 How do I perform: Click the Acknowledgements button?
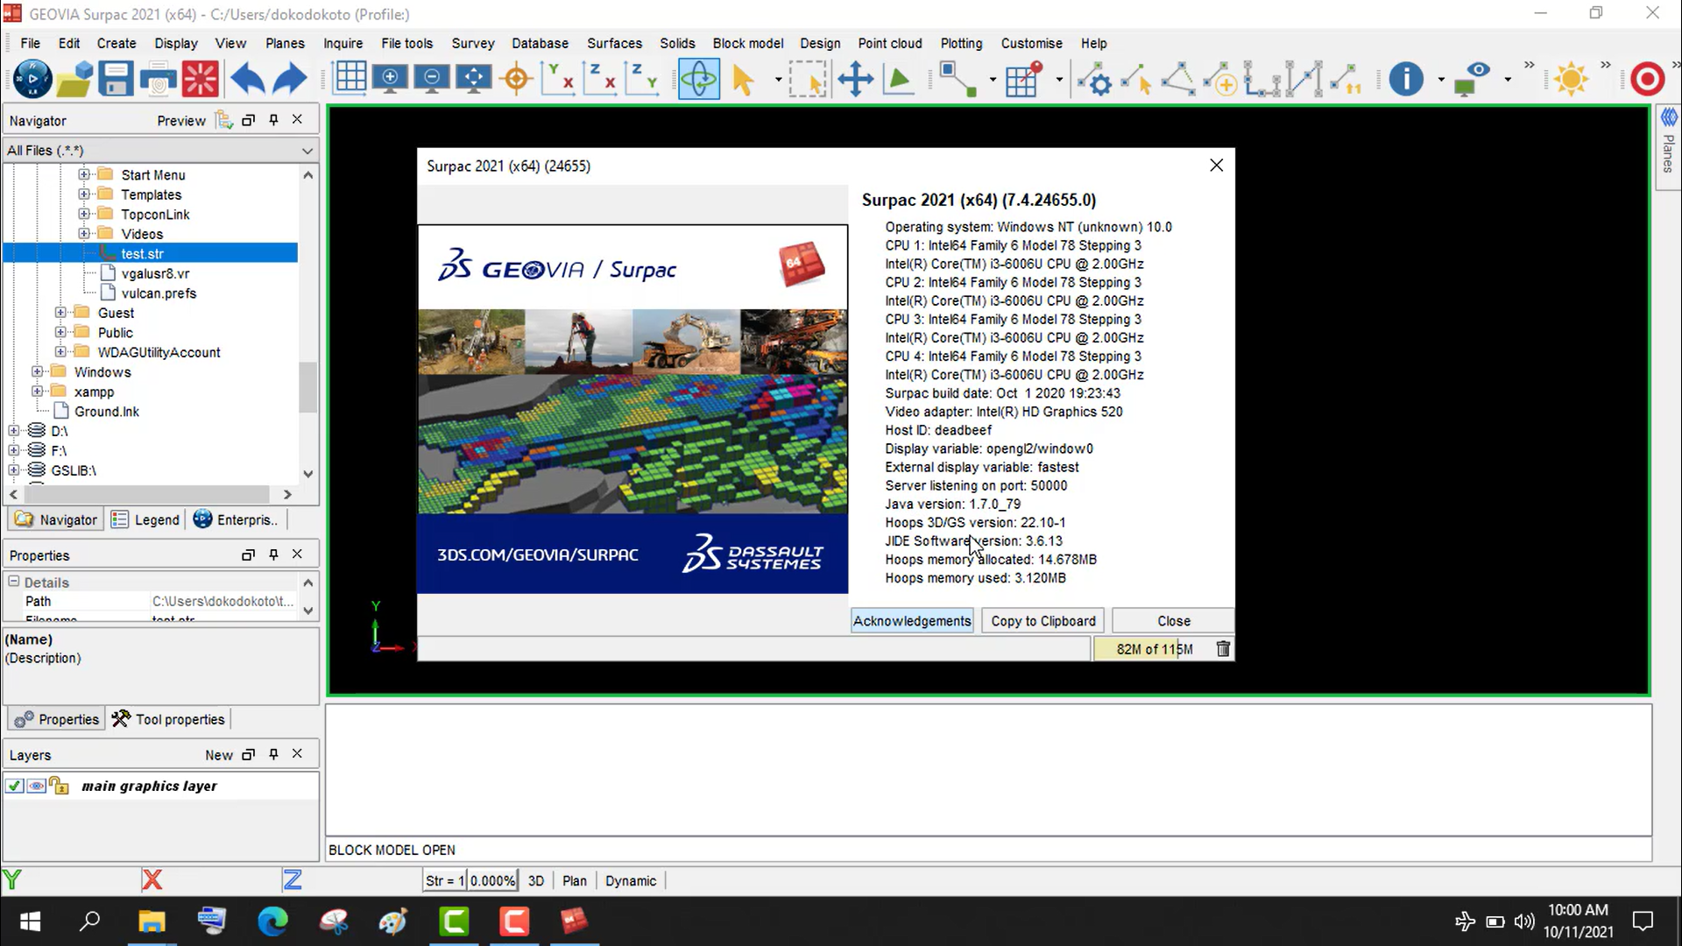coord(911,620)
